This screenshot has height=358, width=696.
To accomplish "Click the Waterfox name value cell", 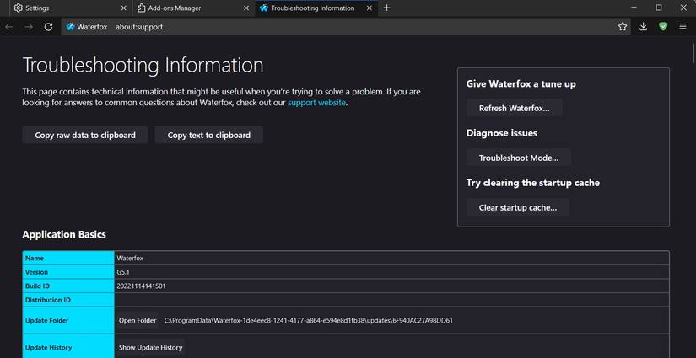I will pos(392,258).
